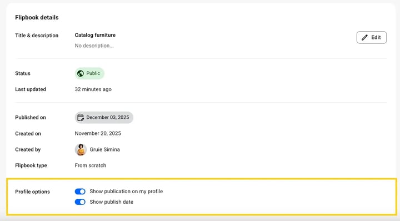Click the Profile options label

(32, 192)
